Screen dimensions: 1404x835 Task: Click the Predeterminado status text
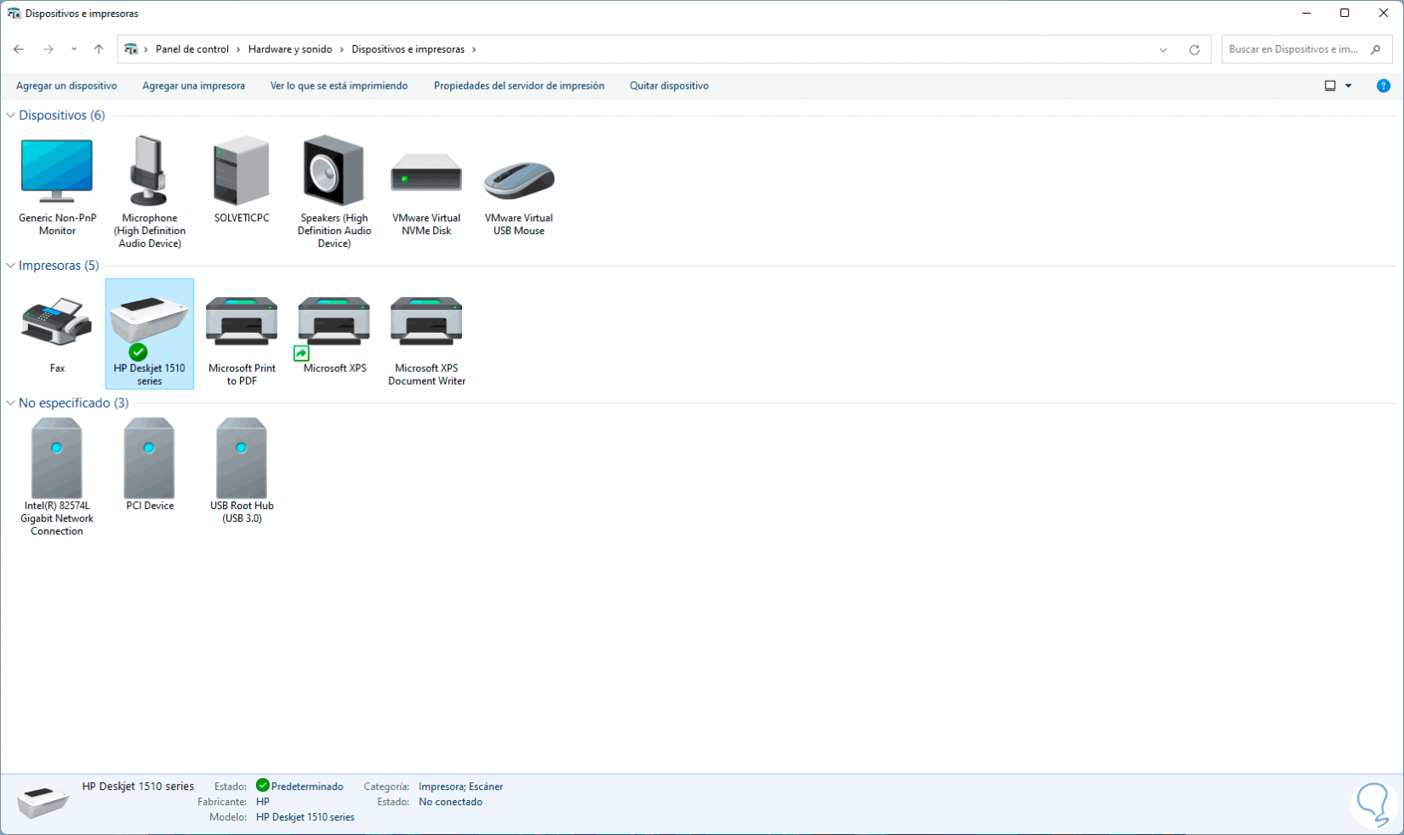point(307,786)
